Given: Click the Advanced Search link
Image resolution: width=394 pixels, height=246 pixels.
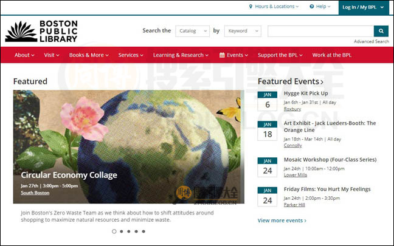Looking at the screenshot, I should [372, 41].
